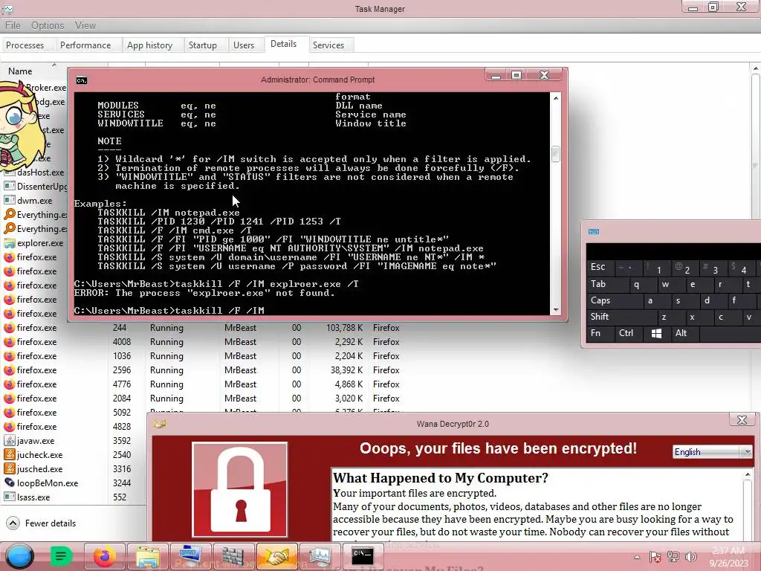The width and height of the screenshot is (761, 571).
Task: Open the firewall brick wall taskbar icon
Action: pos(234,557)
